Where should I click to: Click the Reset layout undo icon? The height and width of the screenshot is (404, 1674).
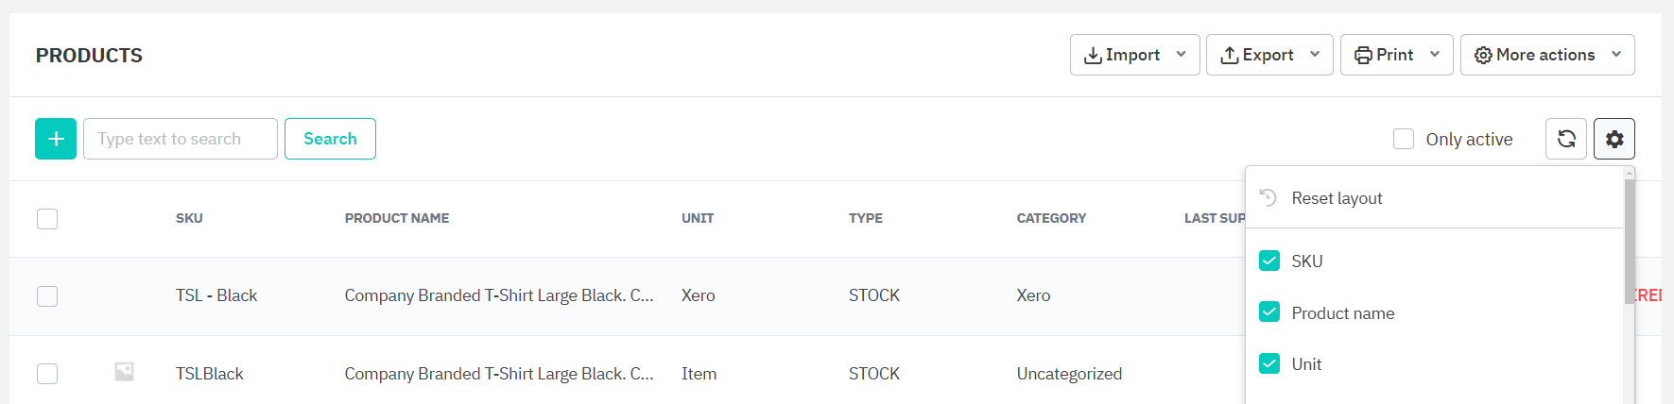(x=1268, y=197)
